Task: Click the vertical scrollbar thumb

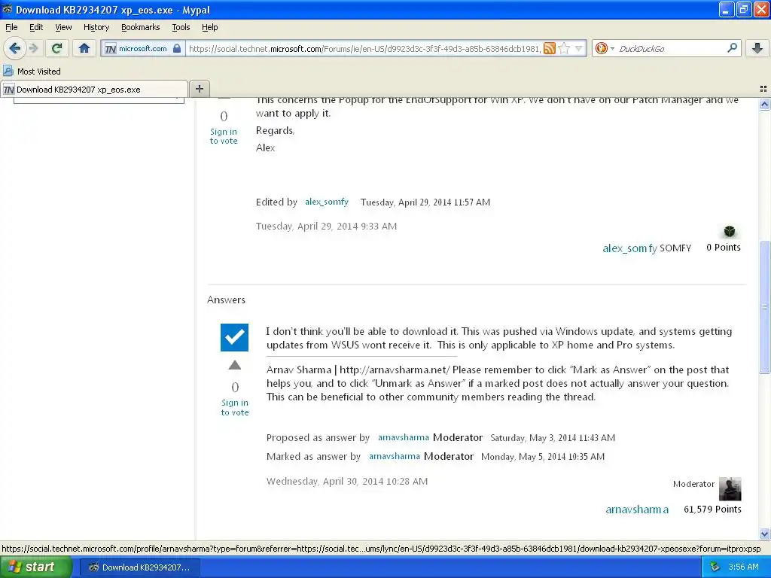Action: coord(764,307)
